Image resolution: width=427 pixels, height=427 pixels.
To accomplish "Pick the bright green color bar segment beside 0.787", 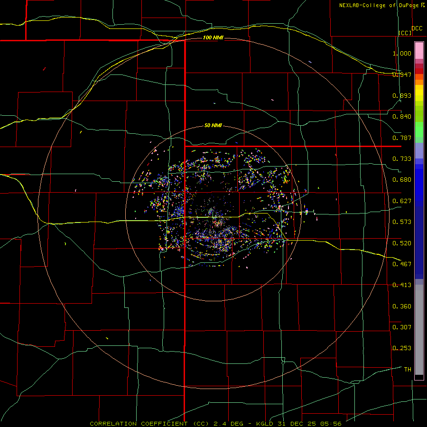I will (419, 130).
